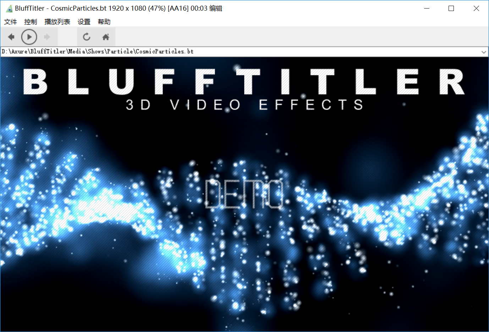Viewport: 489px width, 332px height.
Task: Open the 文件 menu
Action: tap(10, 22)
